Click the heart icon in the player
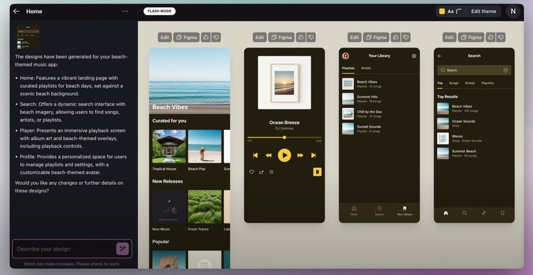Image resolution: width=533 pixels, height=275 pixels. point(251,172)
